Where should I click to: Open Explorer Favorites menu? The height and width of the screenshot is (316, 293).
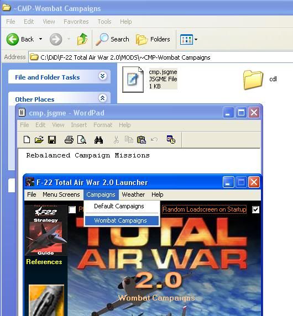pos(76,22)
